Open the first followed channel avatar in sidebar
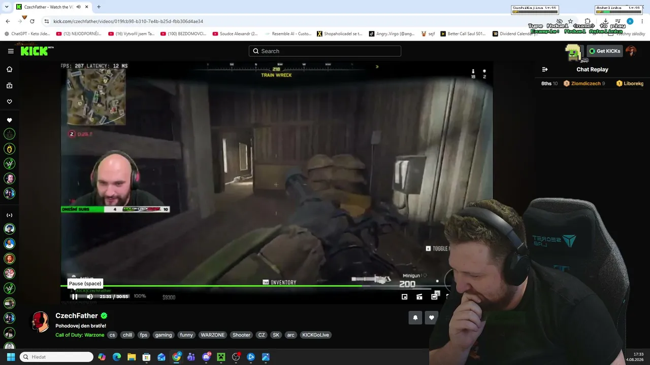This screenshot has height=365, width=650. (9, 134)
